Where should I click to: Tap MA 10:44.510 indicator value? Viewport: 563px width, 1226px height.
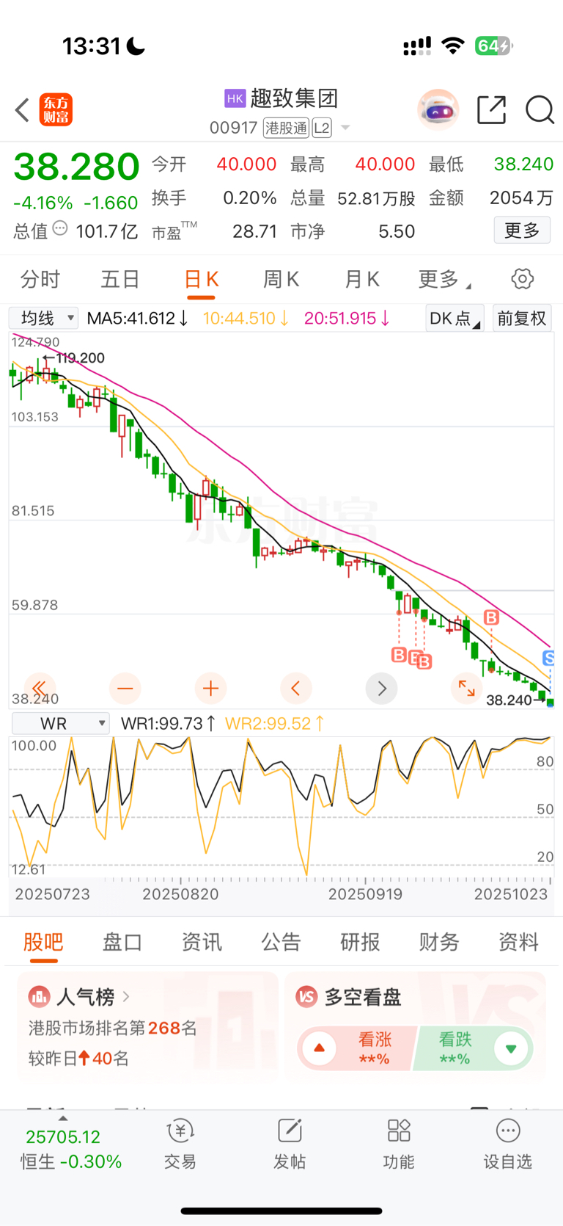(x=245, y=319)
